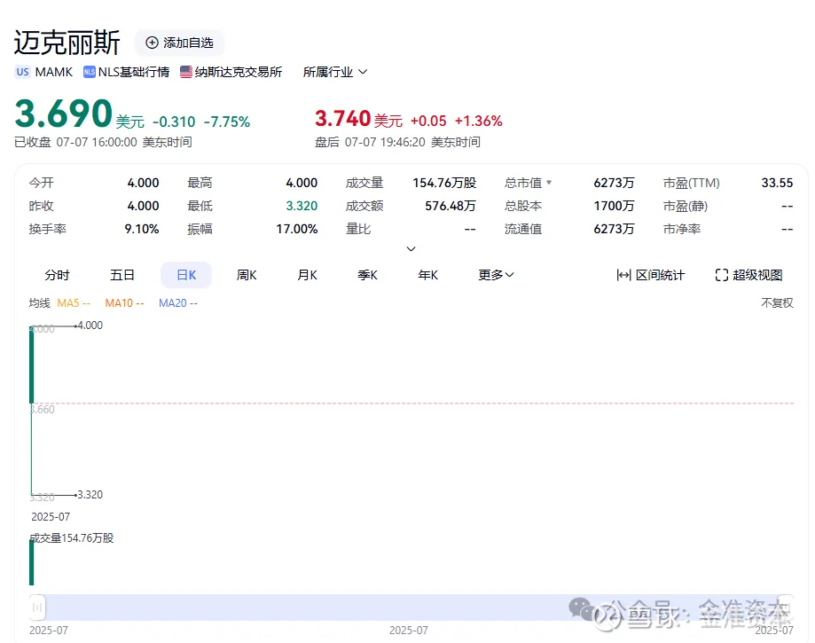Click the green volume bar
The width and height of the screenshot is (815, 643).
pos(32,562)
